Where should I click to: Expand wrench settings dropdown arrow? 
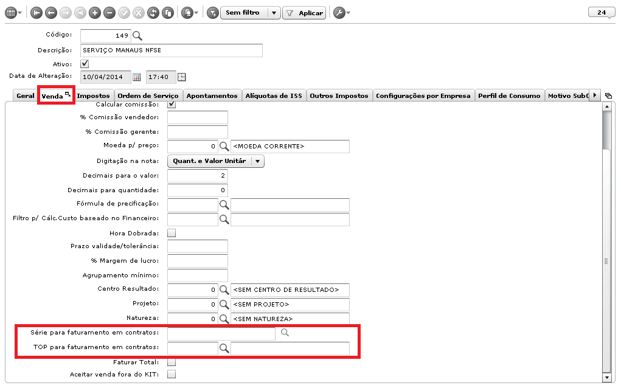pyautogui.click(x=348, y=13)
